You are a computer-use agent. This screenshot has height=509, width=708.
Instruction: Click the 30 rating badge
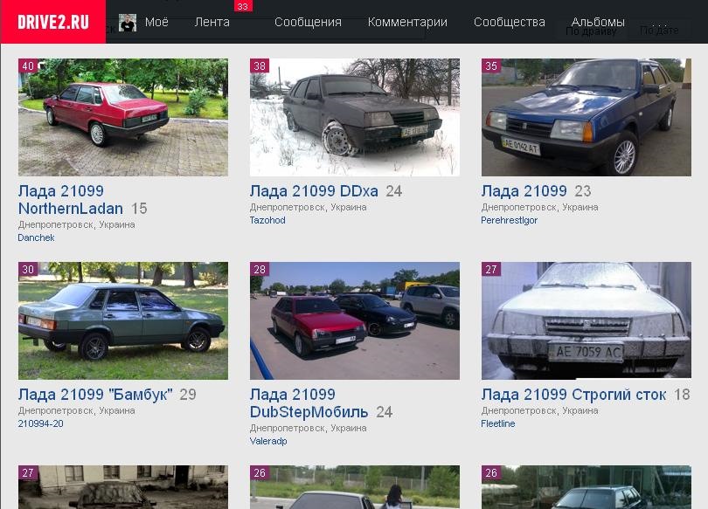(x=28, y=269)
